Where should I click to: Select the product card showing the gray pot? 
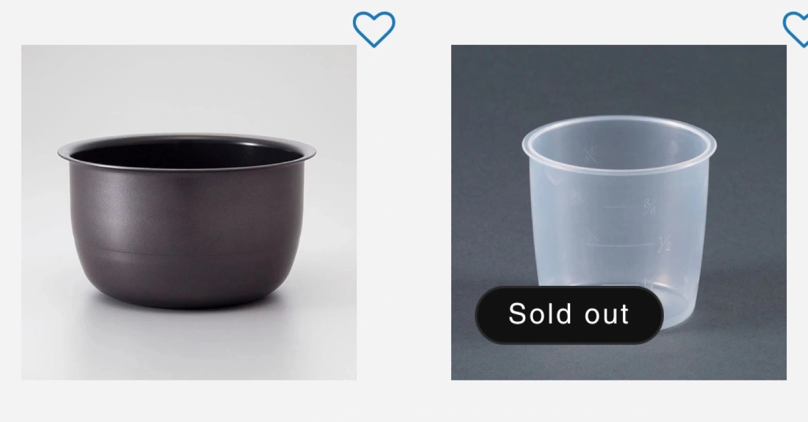[x=189, y=212]
